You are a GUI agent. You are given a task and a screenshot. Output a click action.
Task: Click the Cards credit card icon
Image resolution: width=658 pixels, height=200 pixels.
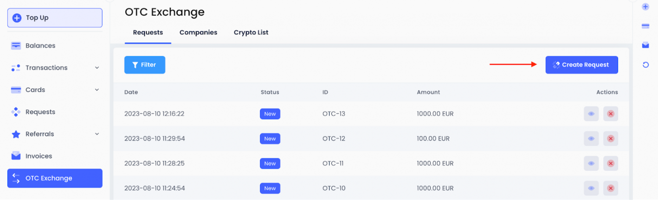coord(16,90)
